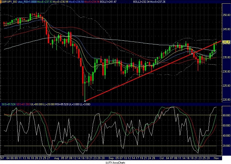Screen dimensions: 231x164
Task: Click the RSI=95.520 label
Action: pyautogui.click(x=61, y=104)
